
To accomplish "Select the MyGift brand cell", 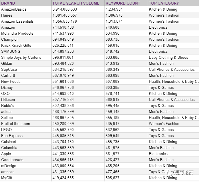I will (x=26, y=178).
